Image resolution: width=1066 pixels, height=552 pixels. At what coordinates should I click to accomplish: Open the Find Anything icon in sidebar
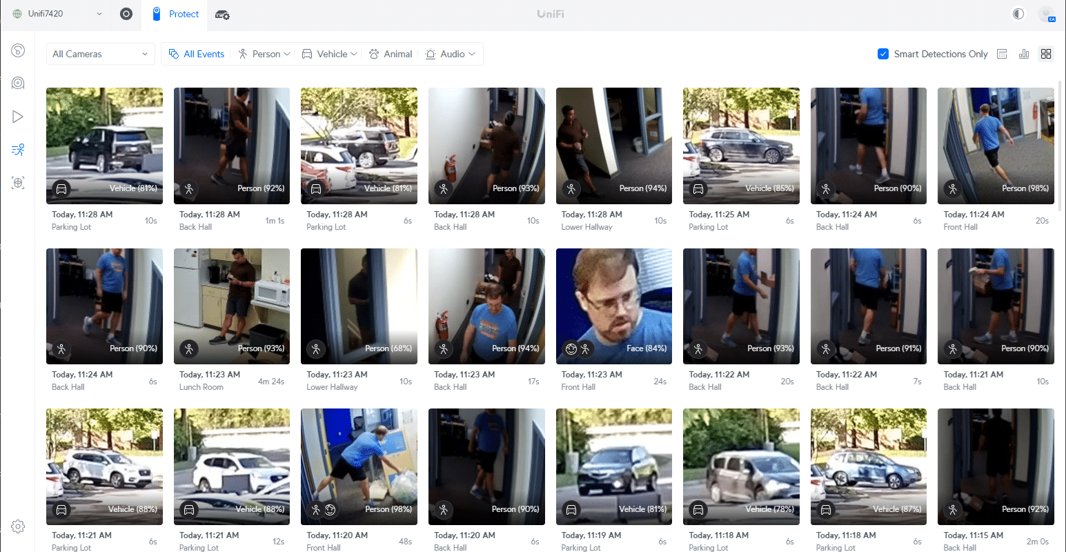click(18, 183)
